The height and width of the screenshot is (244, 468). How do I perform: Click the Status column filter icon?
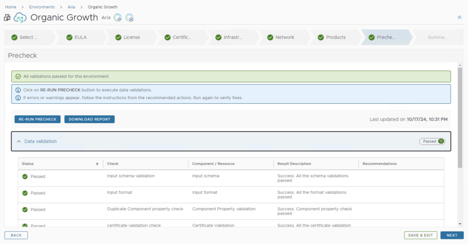97,164
